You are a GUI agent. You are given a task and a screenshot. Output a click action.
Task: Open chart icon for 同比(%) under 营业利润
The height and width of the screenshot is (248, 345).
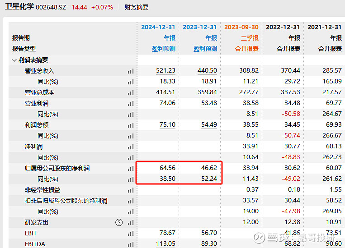tap(131, 115)
